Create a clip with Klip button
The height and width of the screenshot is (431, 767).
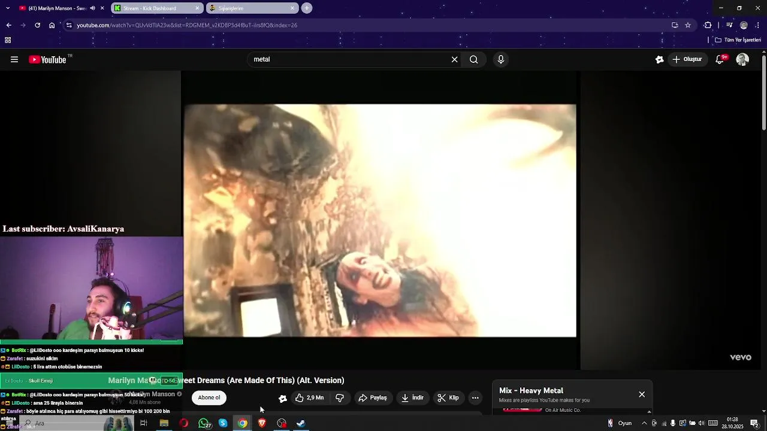(448, 397)
